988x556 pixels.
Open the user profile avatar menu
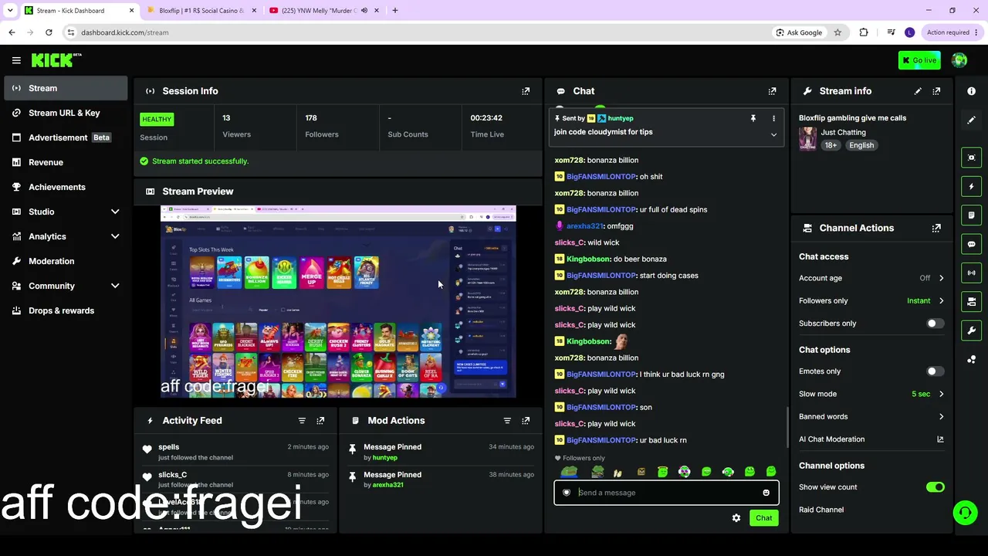click(959, 60)
